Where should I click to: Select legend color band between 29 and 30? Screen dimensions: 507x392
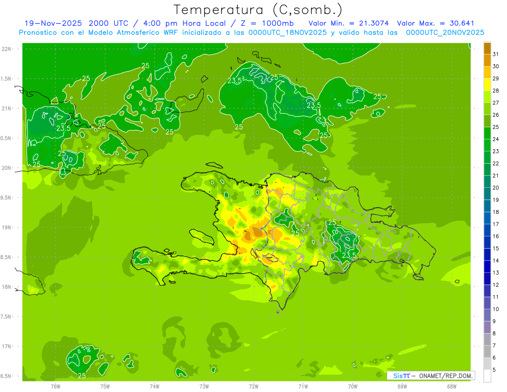click(487, 72)
